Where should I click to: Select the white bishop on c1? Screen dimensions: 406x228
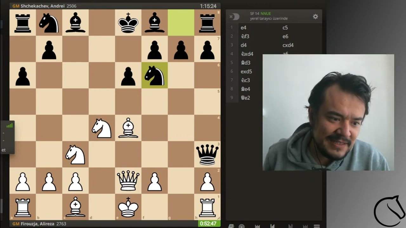pyautogui.click(x=75, y=207)
